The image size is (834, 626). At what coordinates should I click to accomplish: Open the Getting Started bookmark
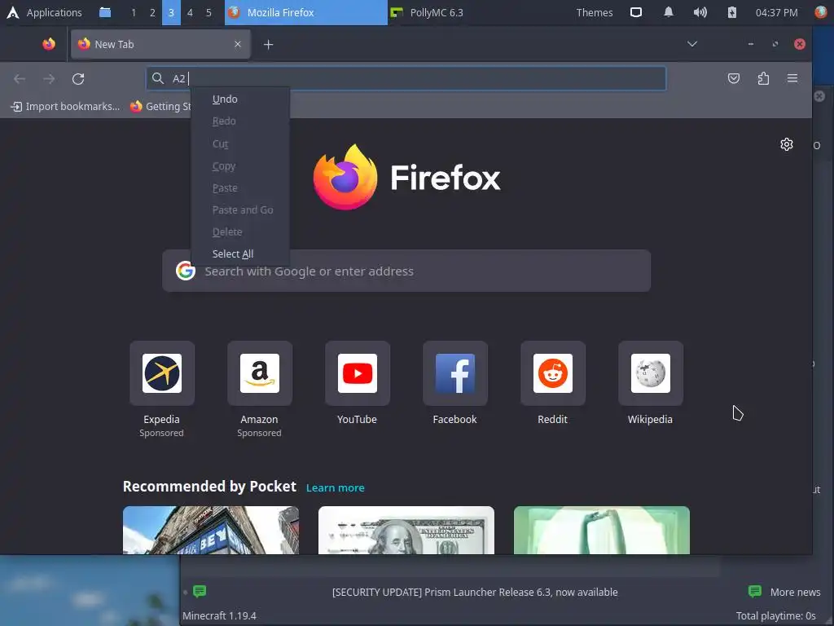pyautogui.click(x=160, y=107)
